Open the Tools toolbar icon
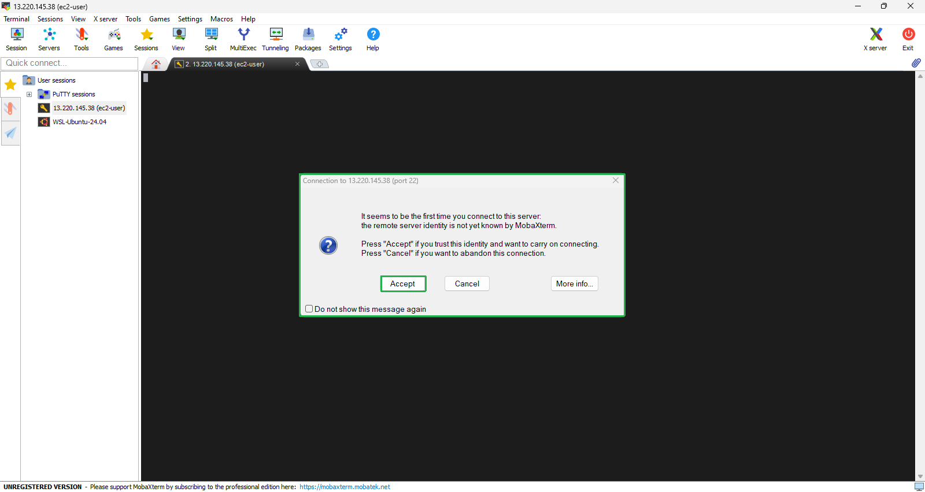Image resolution: width=925 pixels, height=492 pixels. point(82,39)
